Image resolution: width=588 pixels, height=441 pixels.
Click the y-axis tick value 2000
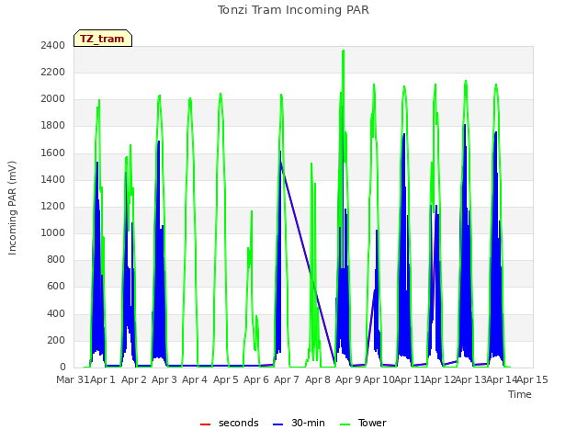(x=53, y=99)
